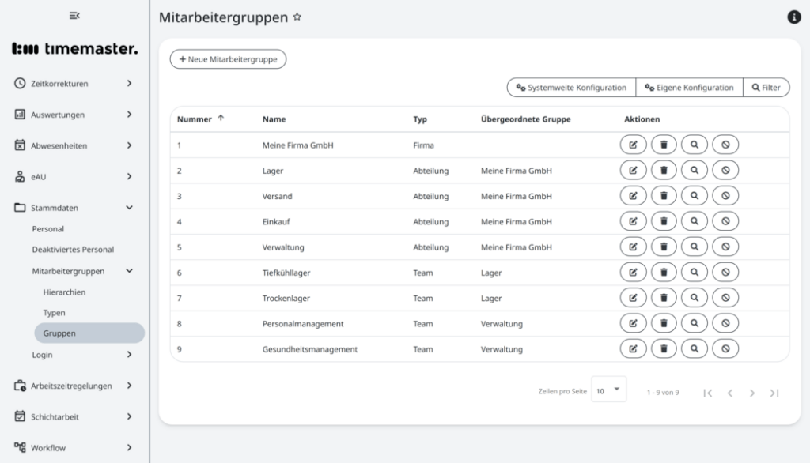Jump to the last page with the pagination control
The width and height of the screenshot is (810, 463).
(x=775, y=391)
